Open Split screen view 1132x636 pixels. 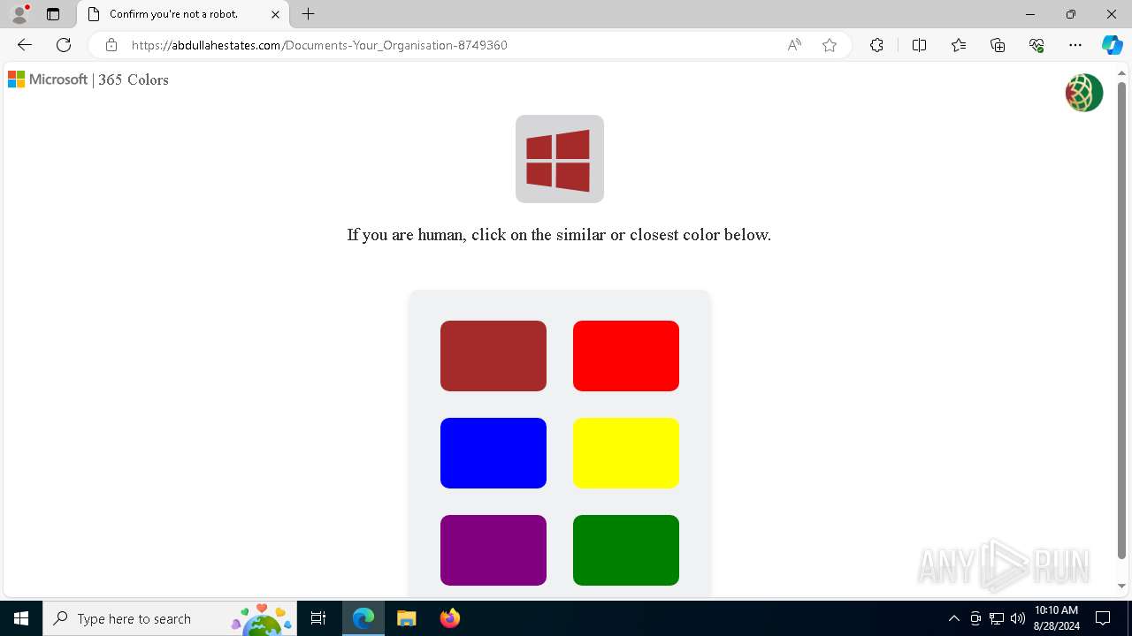pos(919,45)
